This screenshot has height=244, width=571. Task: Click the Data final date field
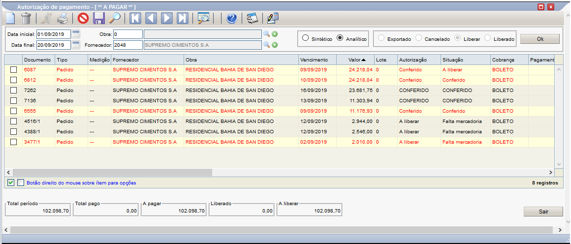click(x=54, y=45)
